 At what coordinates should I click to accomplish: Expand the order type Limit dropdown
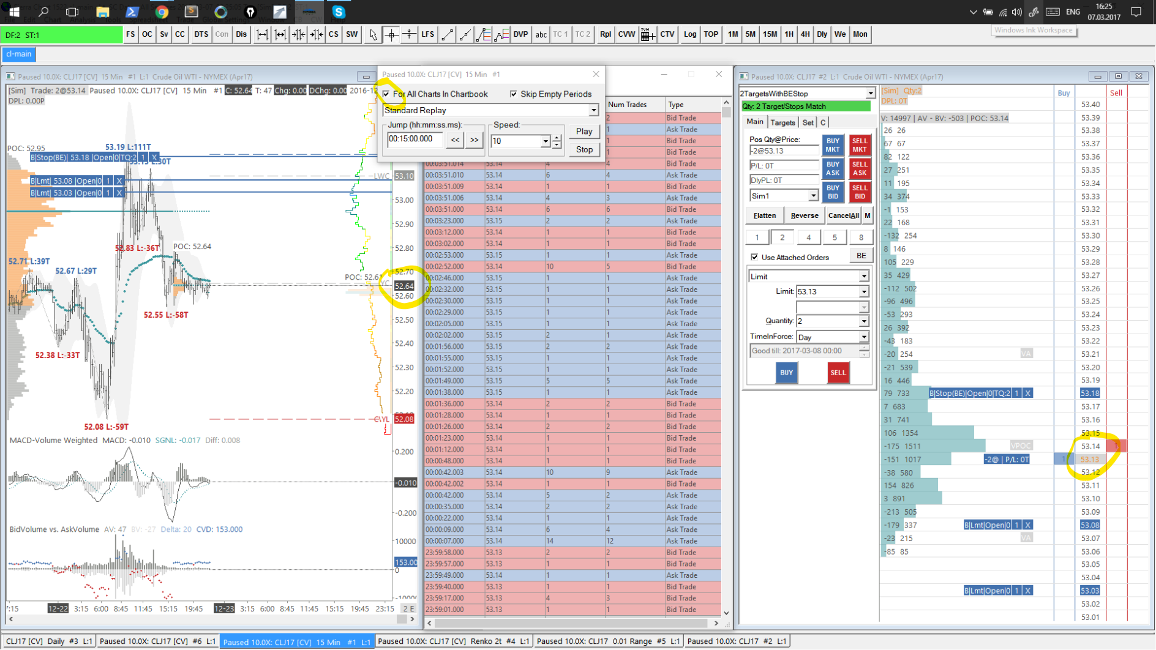(863, 277)
